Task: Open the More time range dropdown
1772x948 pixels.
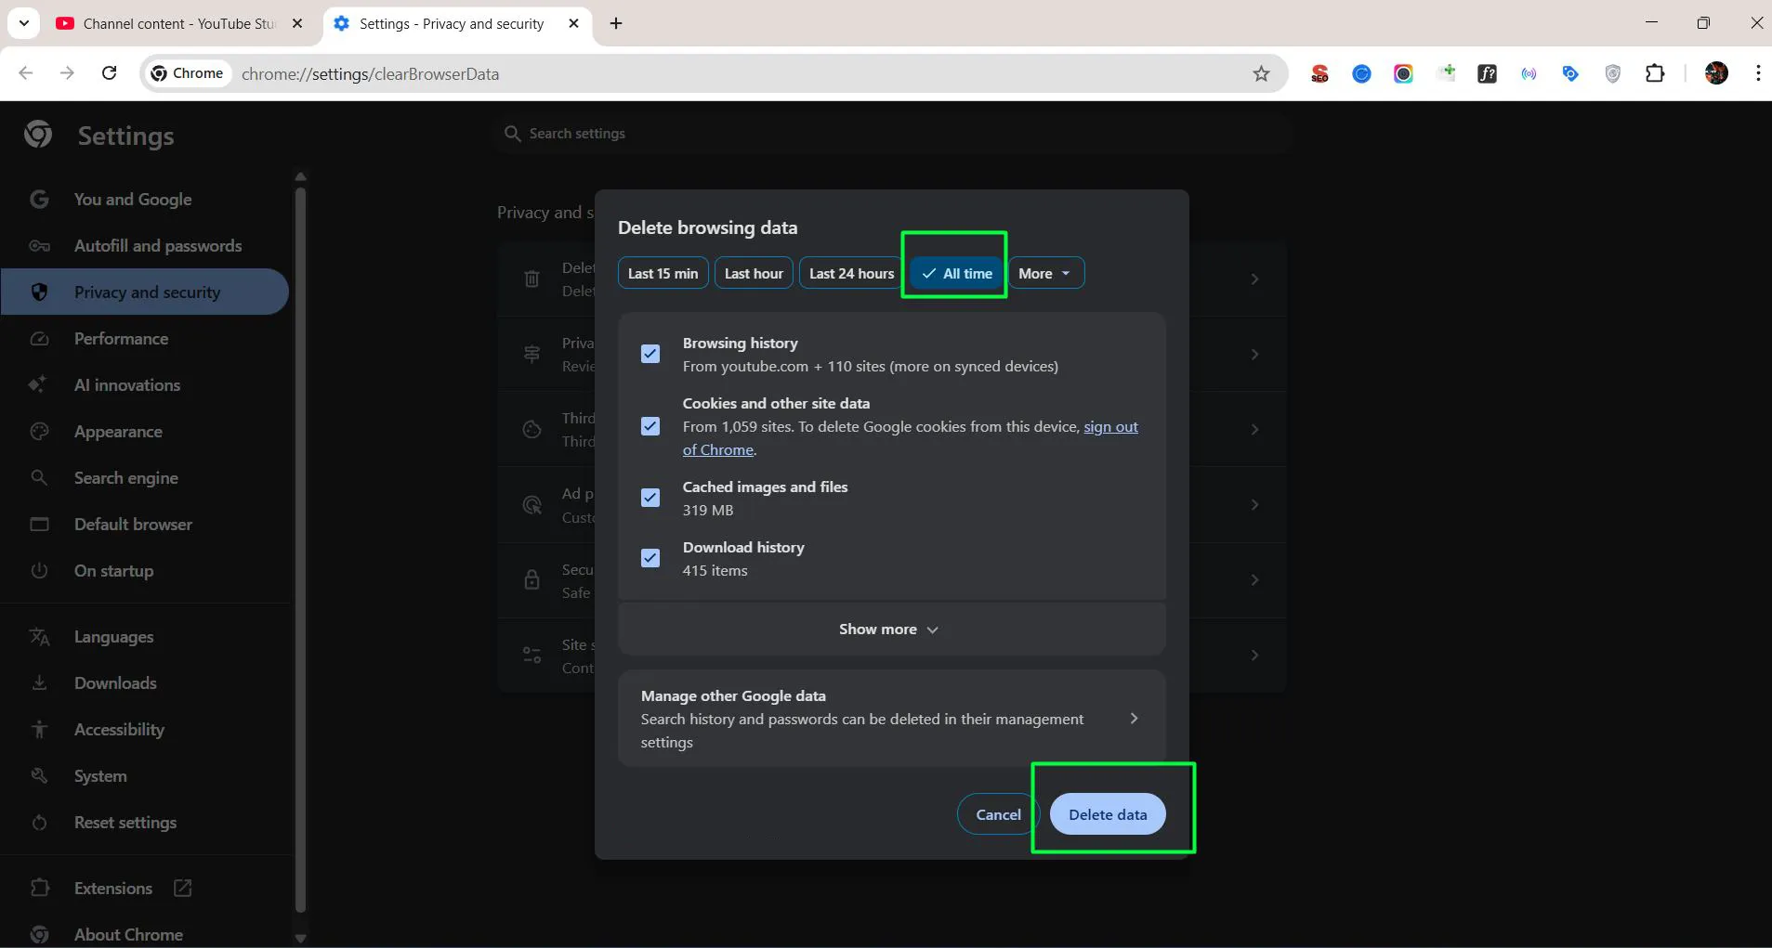Action: click(1045, 273)
